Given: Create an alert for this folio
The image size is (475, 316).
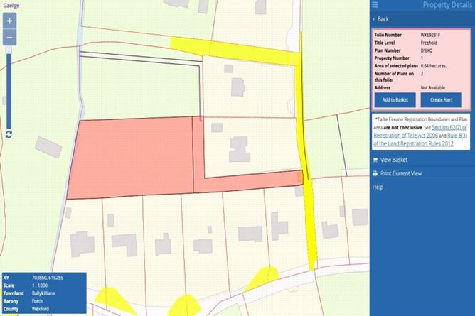Looking at the screenshot, I should coord(441,100).
